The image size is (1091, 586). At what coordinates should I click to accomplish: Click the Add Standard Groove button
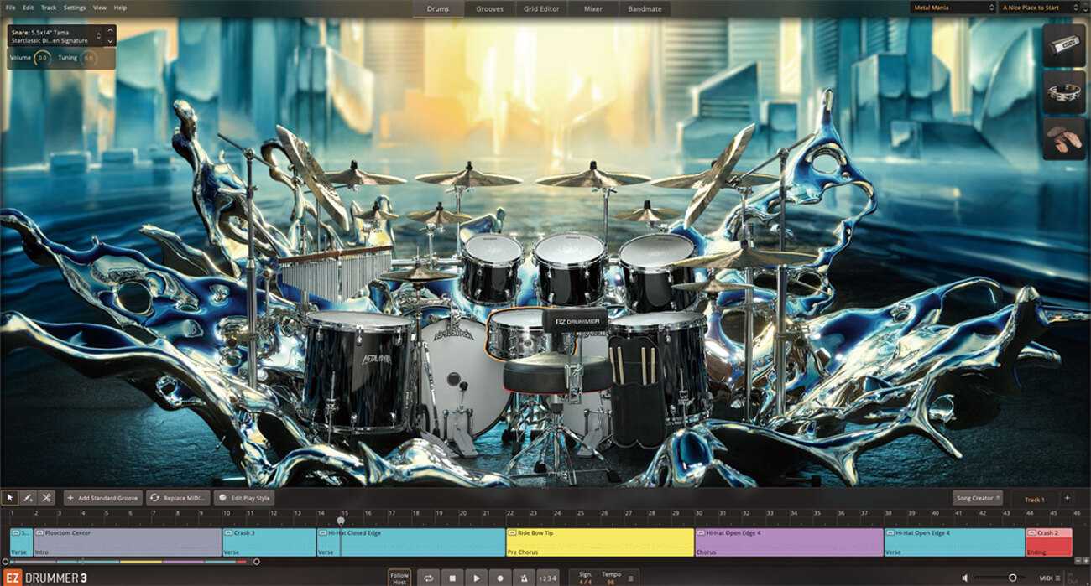coord(102,498)
